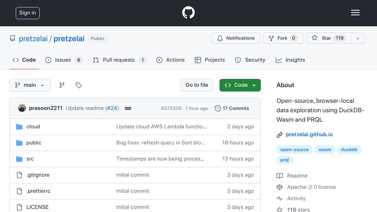Star the pretzelai repository
This screenshot has width=377, height=212.
pos(329,38)
